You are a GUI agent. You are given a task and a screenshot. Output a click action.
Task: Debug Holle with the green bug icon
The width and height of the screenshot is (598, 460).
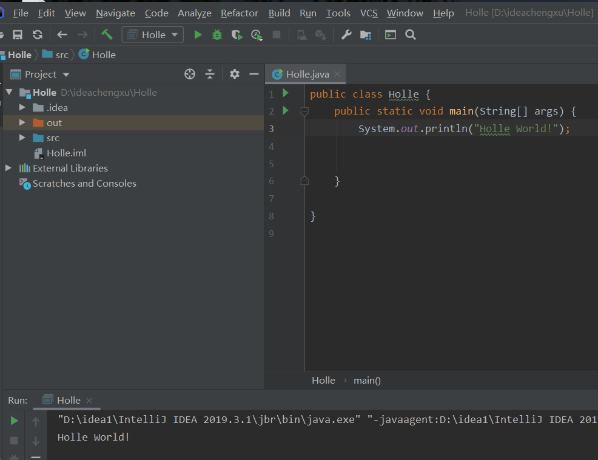tap(217, 35)
